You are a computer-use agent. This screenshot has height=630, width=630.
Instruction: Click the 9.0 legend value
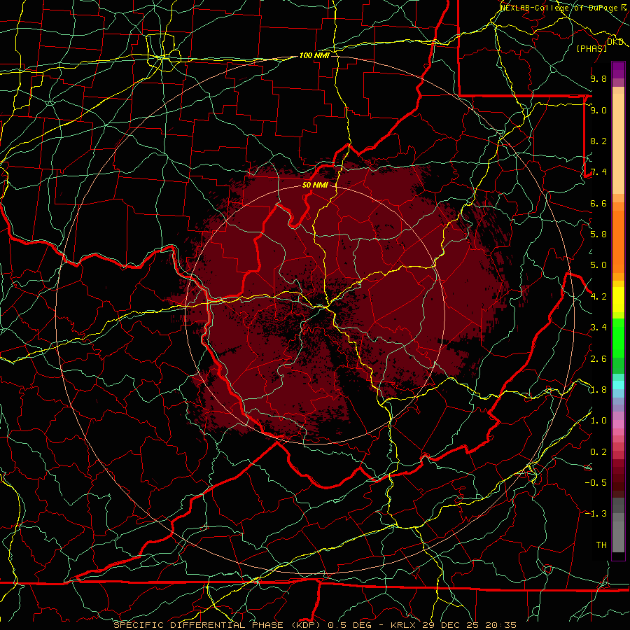[598, 110]
